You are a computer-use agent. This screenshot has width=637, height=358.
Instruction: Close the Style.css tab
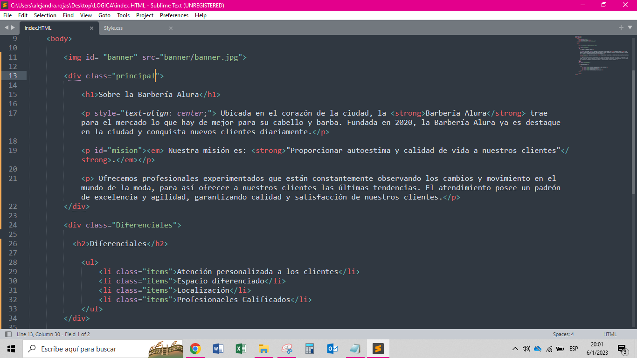coord(171,28)
